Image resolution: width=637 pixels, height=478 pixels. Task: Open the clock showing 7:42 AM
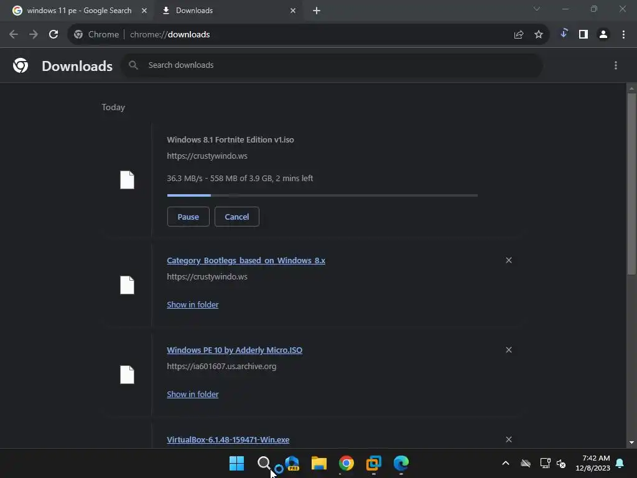593,463
